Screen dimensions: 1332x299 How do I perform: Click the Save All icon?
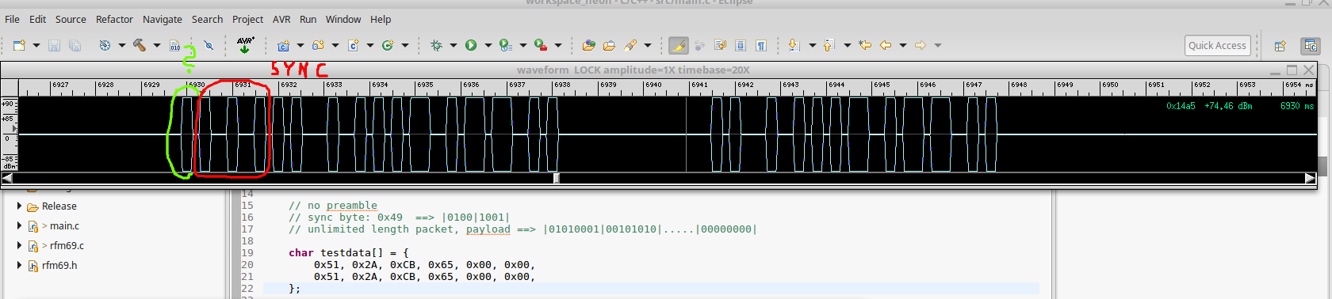(75, 45)
